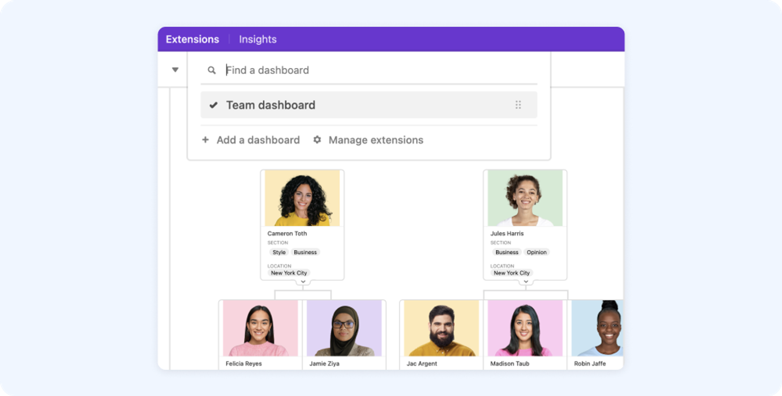Open Jules Harris's photo
Screen dimensions: 782x396
tap(525, 198)
